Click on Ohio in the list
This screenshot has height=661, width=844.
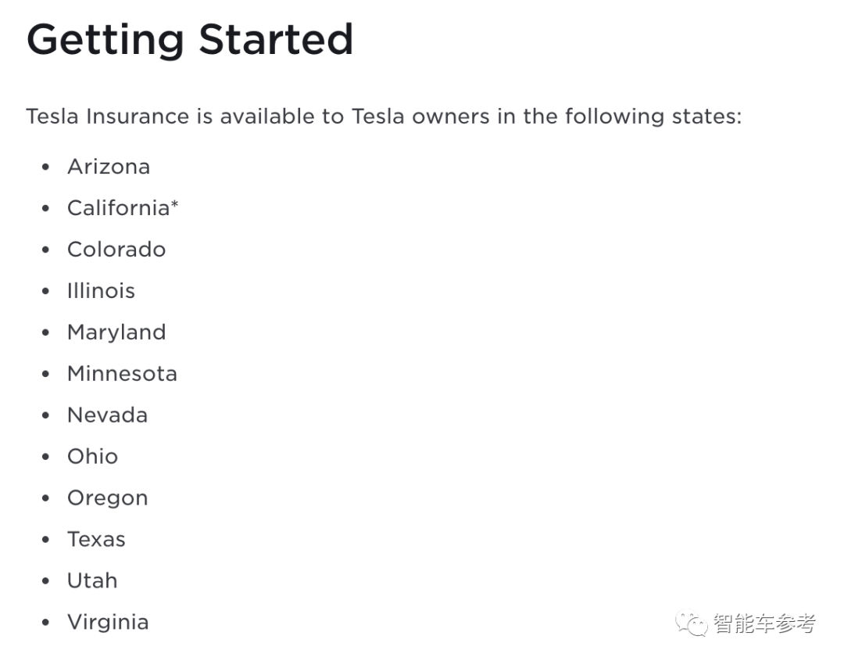[92, 457]
